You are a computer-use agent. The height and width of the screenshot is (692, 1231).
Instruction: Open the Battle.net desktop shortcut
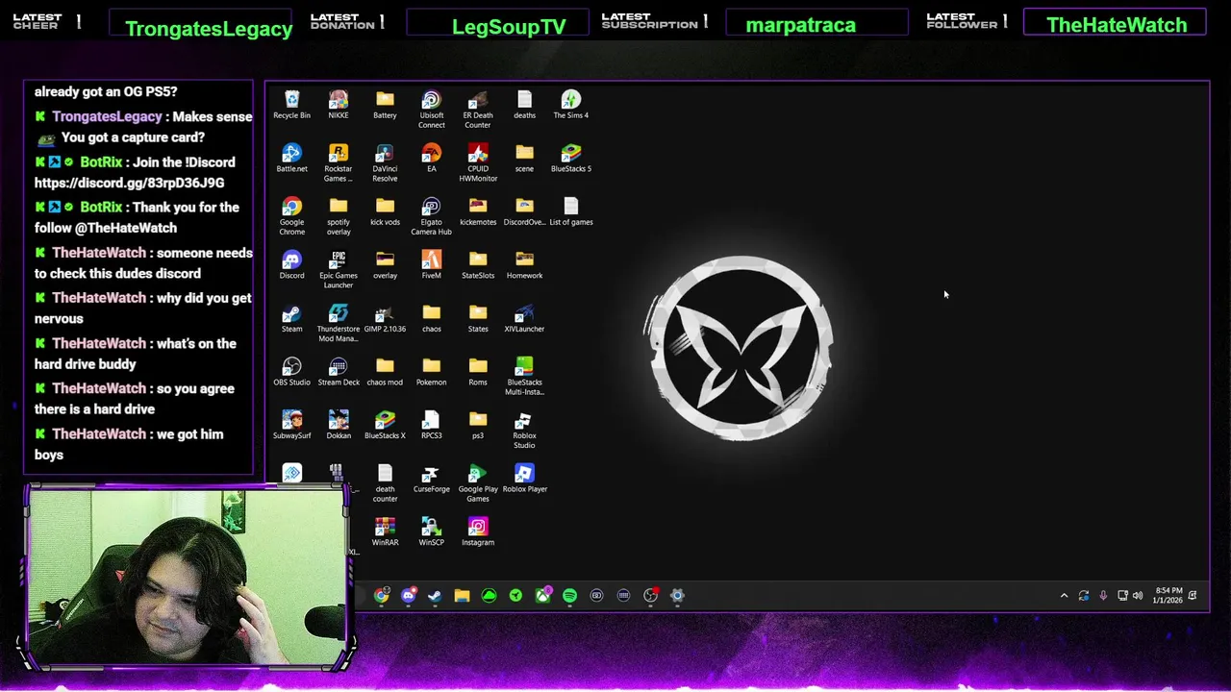291,159
